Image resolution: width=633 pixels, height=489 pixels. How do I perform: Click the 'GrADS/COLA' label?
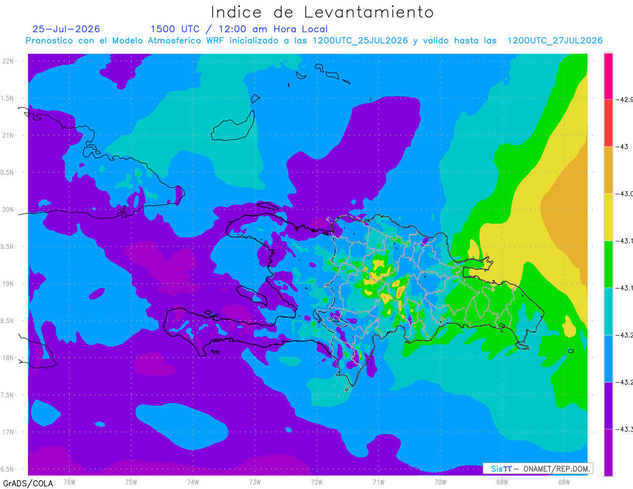(x=28, y=483)
